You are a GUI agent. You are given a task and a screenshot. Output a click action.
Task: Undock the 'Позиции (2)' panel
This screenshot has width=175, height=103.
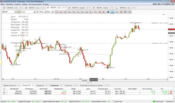click(x=33, y=85)
